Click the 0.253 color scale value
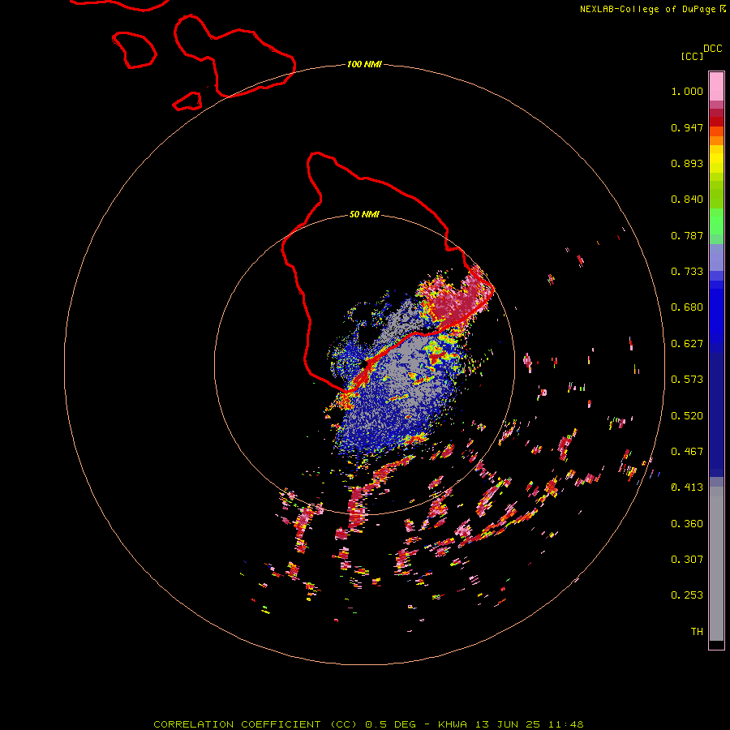 [687, 595]
